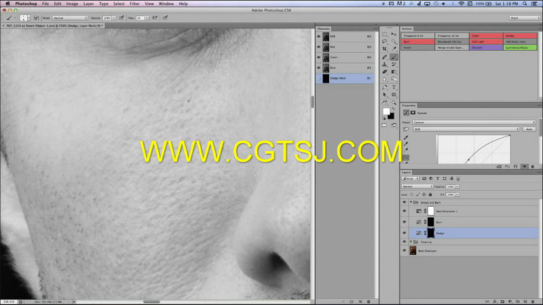
Task: Click the black point eyedropper in Curves
Action: [x=406, y=138]
